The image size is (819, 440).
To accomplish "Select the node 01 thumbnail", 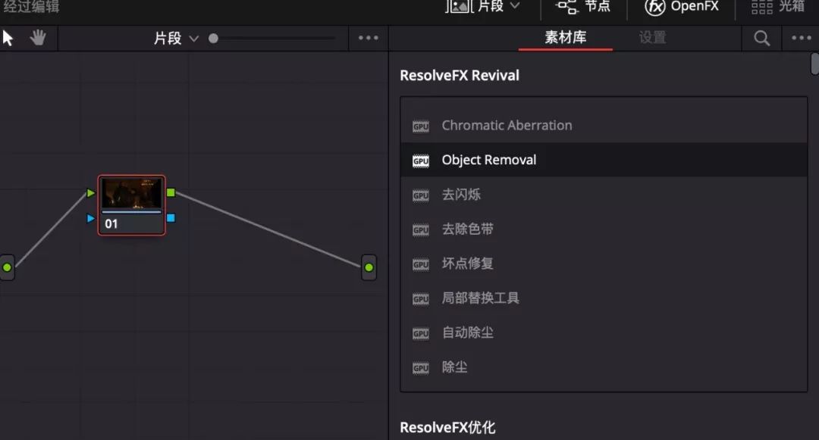I will coord(132,193).
